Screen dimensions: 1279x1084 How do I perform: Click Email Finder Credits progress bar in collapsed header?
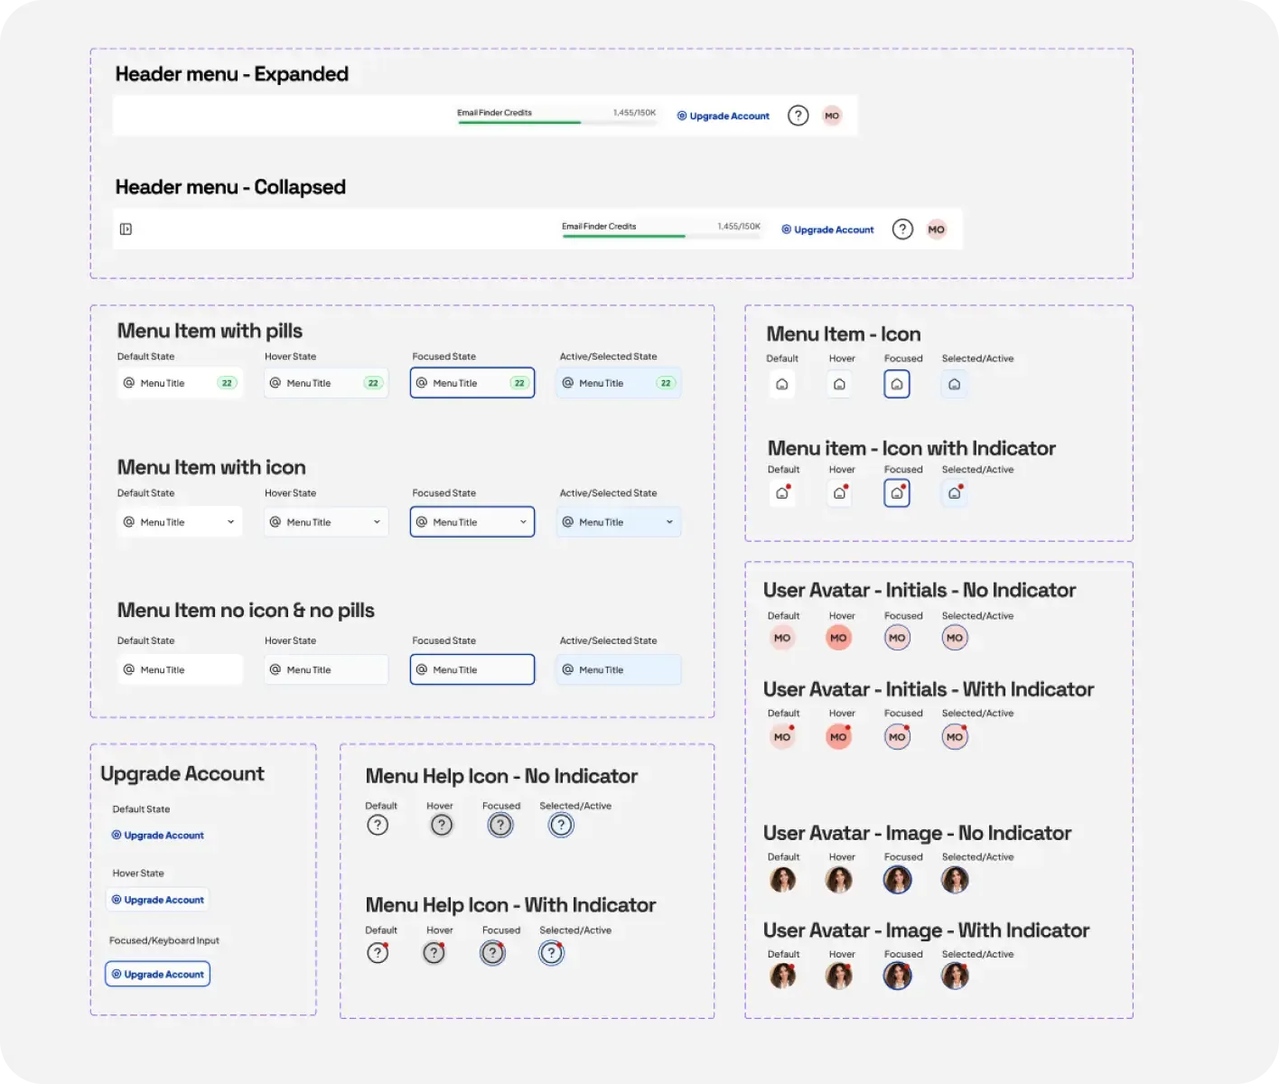[662, 236]
